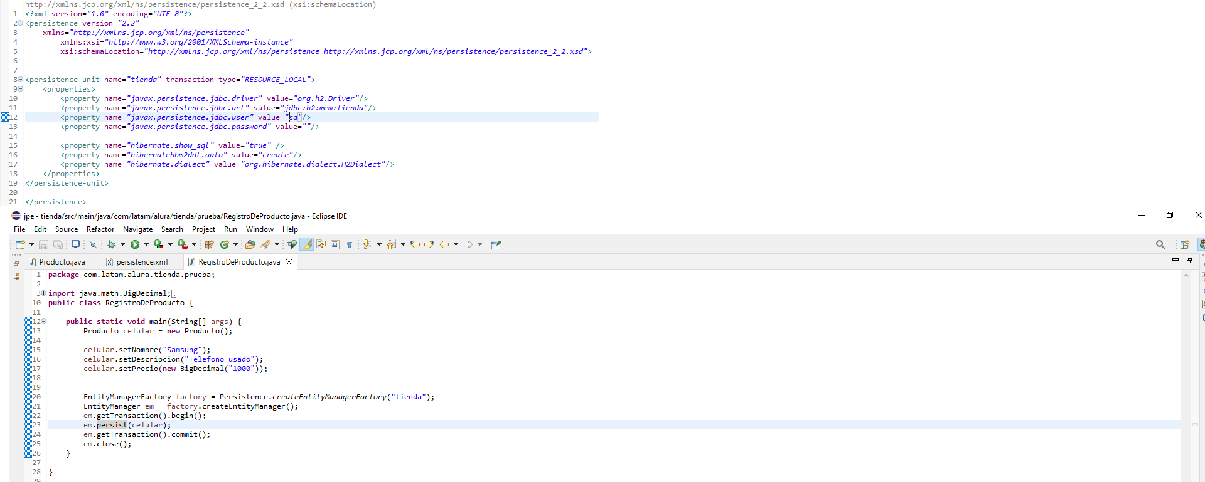Click the New Java Package icon
This screenshot has width=1205, height=482.
pos(209,244)
